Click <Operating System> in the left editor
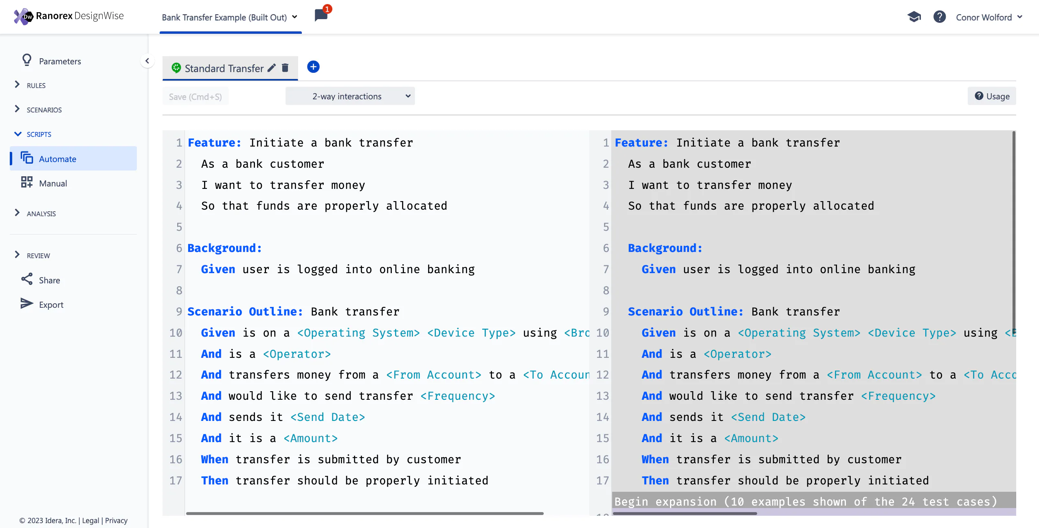The height and width of the screenshot is (528, 1039). (358, 333)
